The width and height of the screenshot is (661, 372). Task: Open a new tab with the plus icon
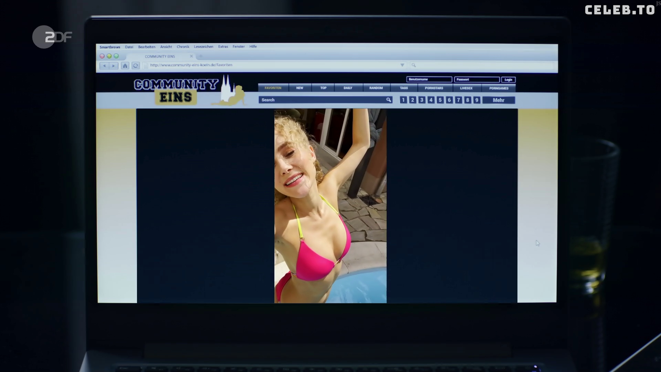[x=201, y=56]
